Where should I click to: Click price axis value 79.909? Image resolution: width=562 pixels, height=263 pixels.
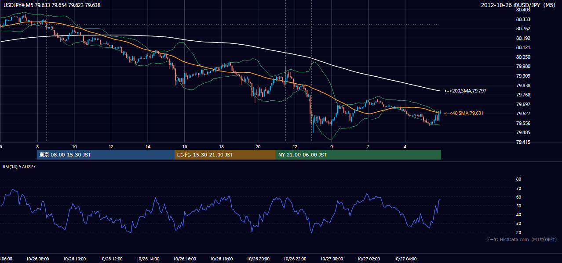pos(523,76)
